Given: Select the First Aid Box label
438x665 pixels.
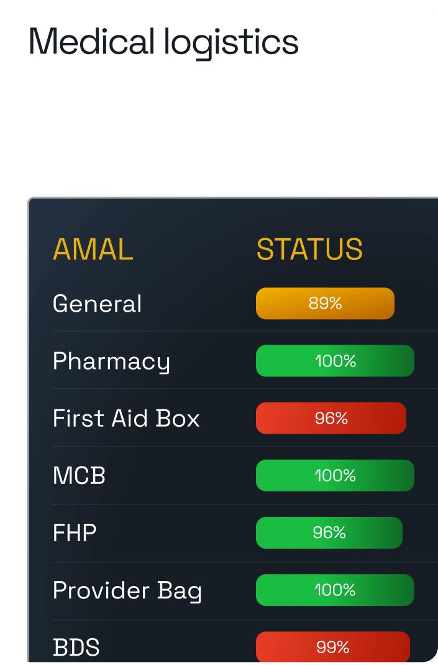Looking at the screenshot, I should (126, 419).
